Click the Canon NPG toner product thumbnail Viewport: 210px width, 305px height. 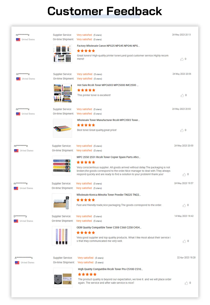click(62, 54)
